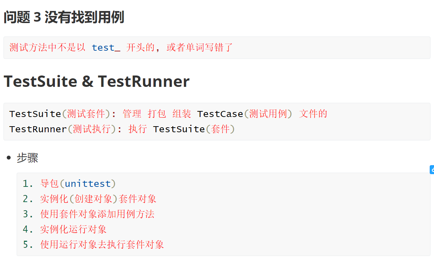
Task: Click the '步骤' bullet item
Action: click(x=27, y=158)
